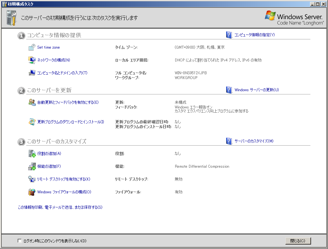Click the network configuration icon
Image resolution: width=328 pixels, height=249 pixels.
click(32, 60)
